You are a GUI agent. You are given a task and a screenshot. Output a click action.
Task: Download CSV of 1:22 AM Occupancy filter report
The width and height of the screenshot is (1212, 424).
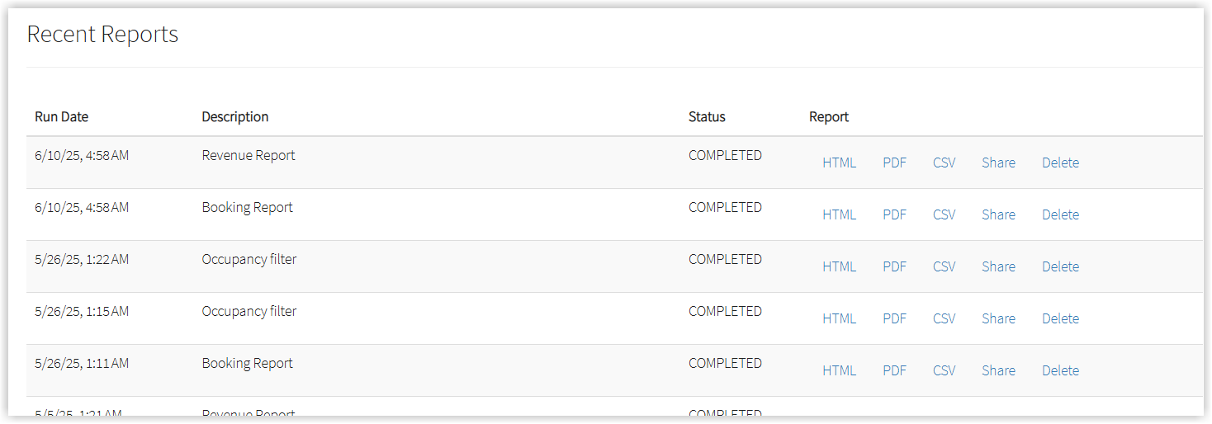(944, 266)
